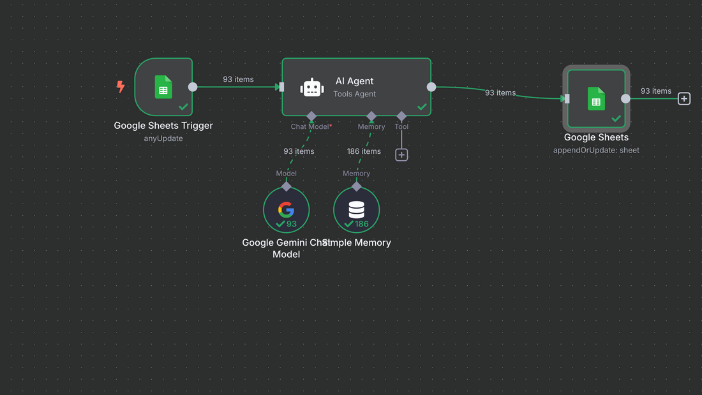Click the 186 items connection label
This screenshot has width=702, height=395.
pyautogui.click(x=364, y=151)
